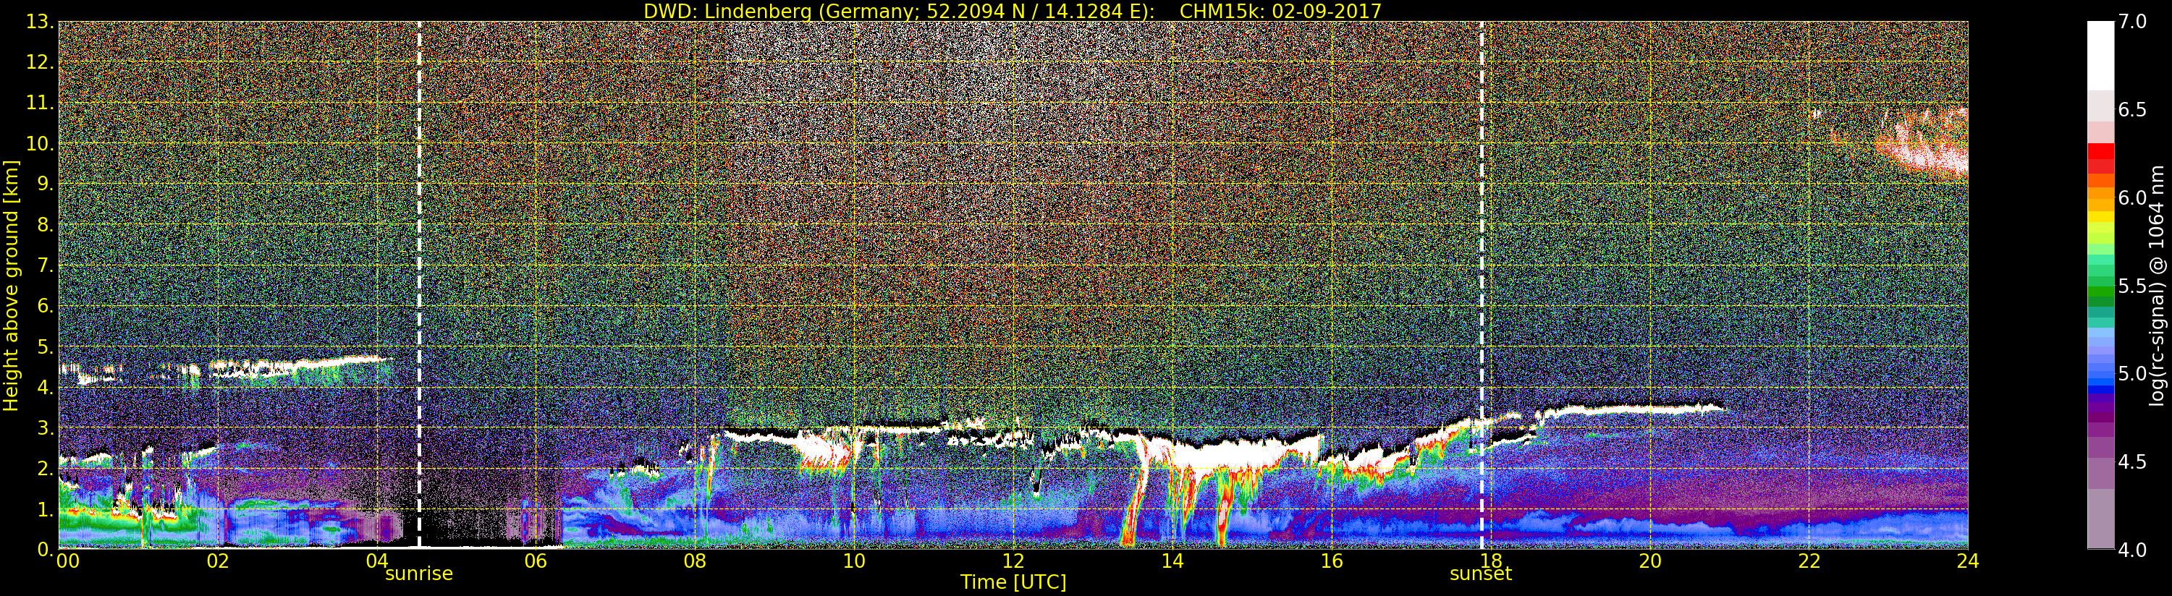
Task: Click the "Height above ground [km]" axis label
Action: point(11,285)
